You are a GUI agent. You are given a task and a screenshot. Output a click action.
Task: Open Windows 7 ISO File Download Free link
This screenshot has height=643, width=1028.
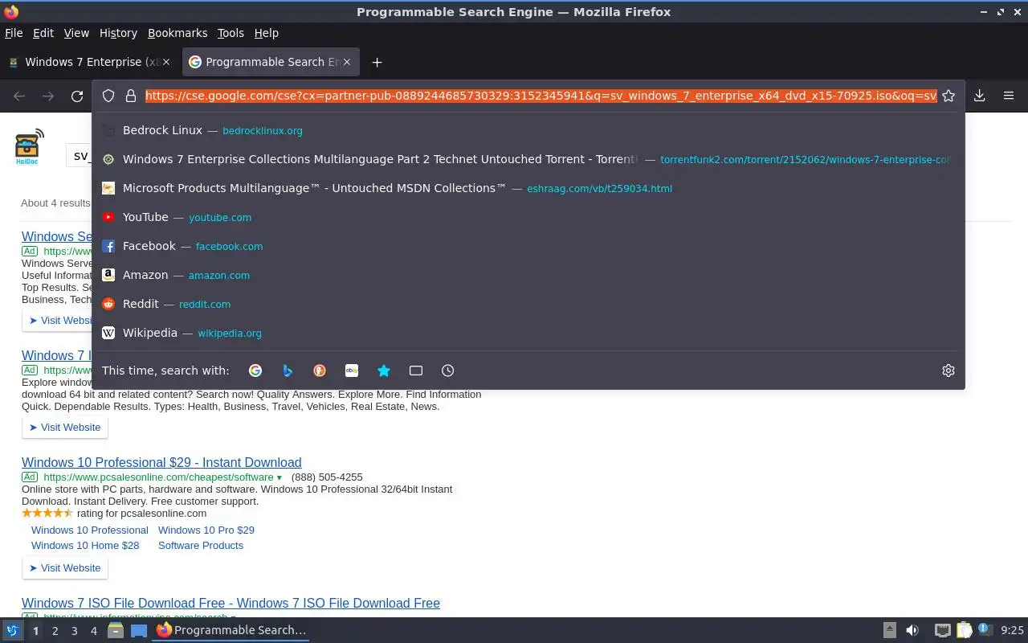230,603
